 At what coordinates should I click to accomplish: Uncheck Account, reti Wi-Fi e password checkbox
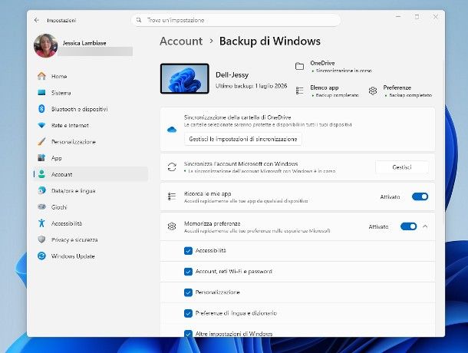tap(188, 272)
